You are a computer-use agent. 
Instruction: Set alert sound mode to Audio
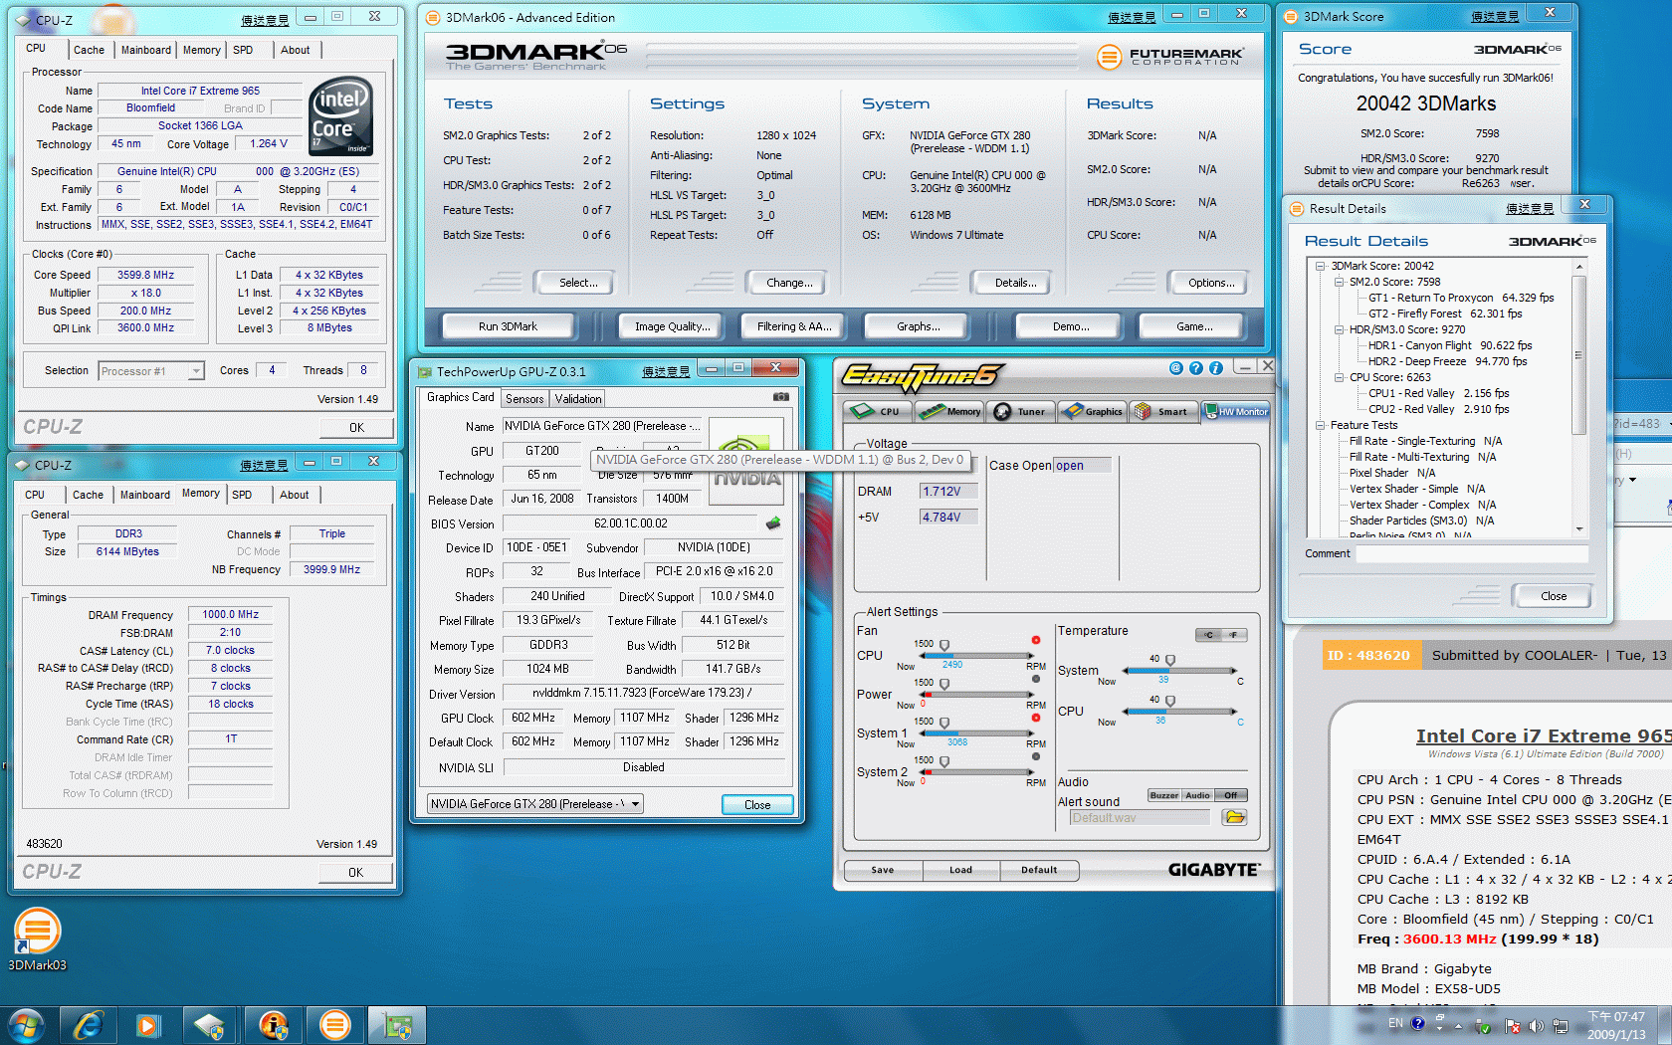click(x=1197, y=795)
